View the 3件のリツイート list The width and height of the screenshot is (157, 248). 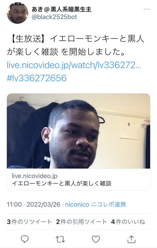click(x=29, y=222)
